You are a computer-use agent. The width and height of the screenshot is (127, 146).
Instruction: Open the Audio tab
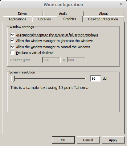[x=63, y=14]
